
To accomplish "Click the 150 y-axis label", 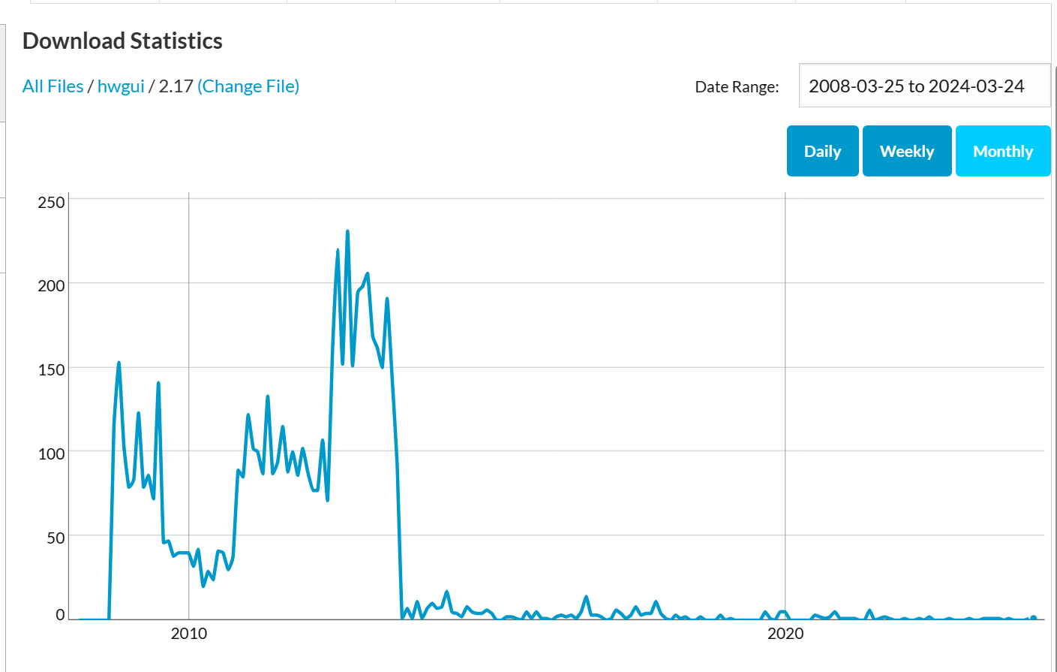I will pyautogui.click(x=51, y=369).
